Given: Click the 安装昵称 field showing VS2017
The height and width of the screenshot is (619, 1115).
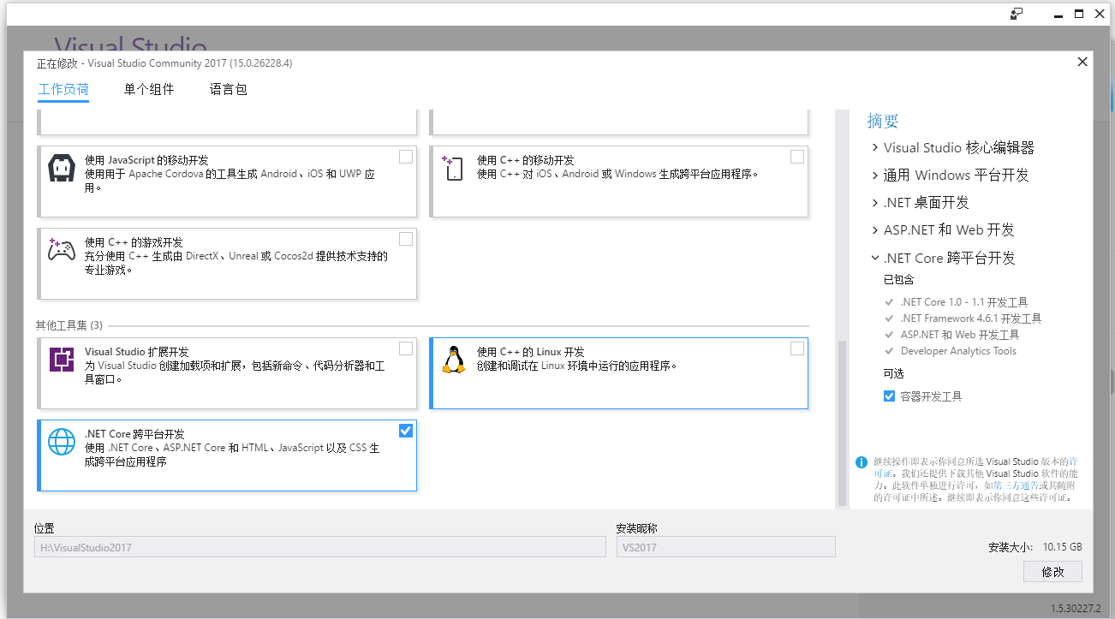Looking at the screenshot, I should [x=726, y=547].
